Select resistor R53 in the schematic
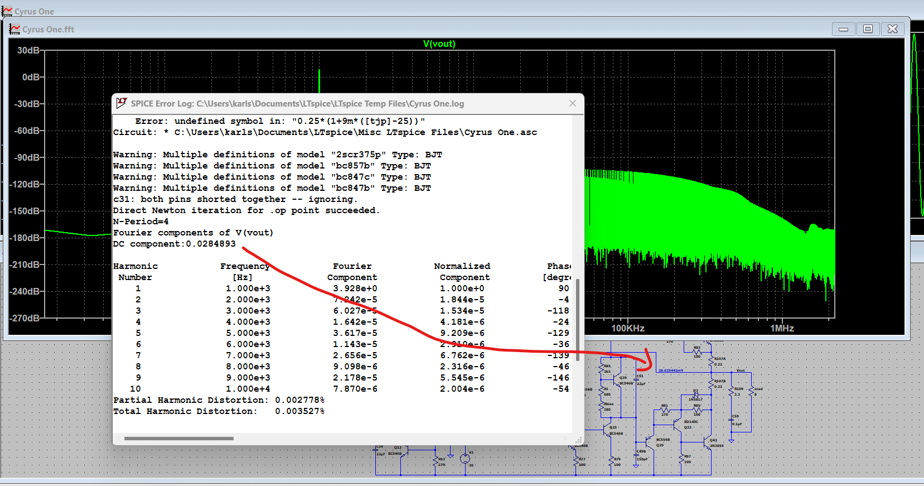 [436, 461]
